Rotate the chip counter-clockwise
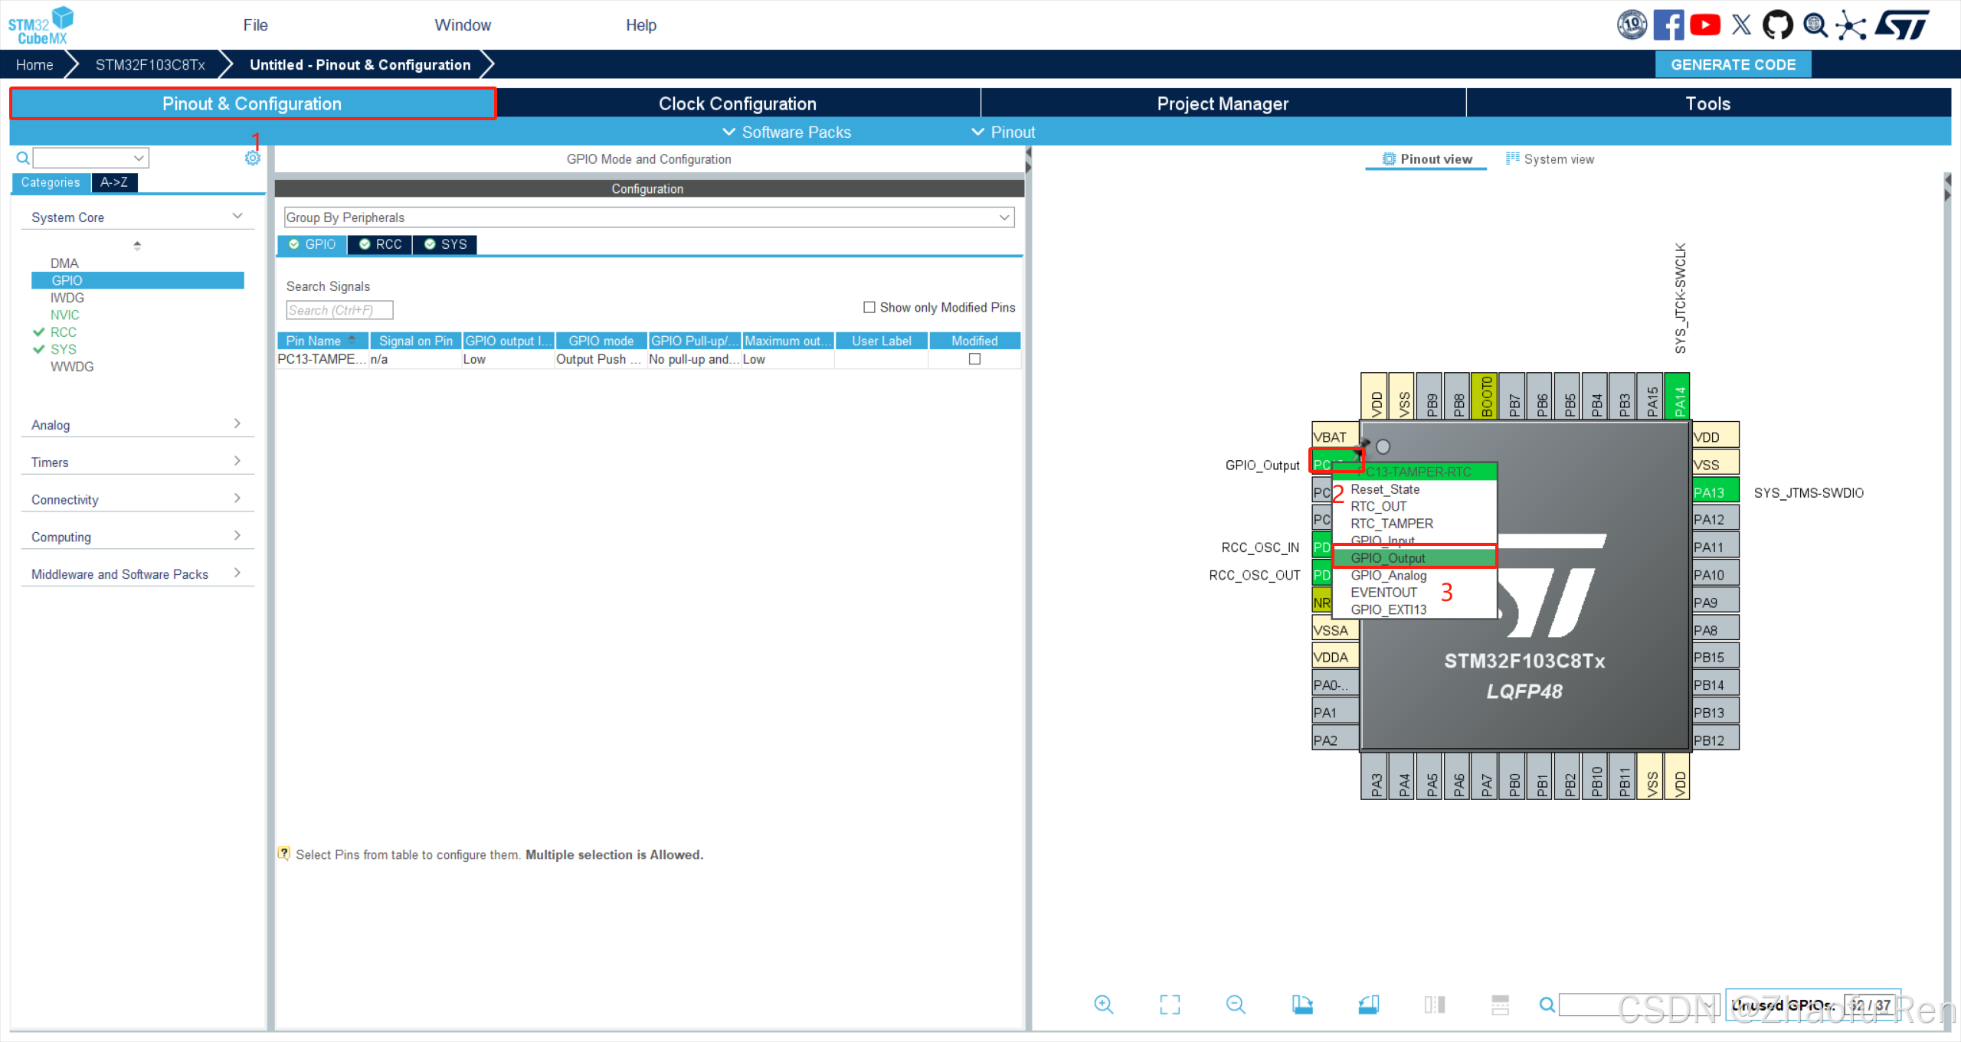The image size is (1961, 1042). pyautogui.click(x=1369, y=1004)
